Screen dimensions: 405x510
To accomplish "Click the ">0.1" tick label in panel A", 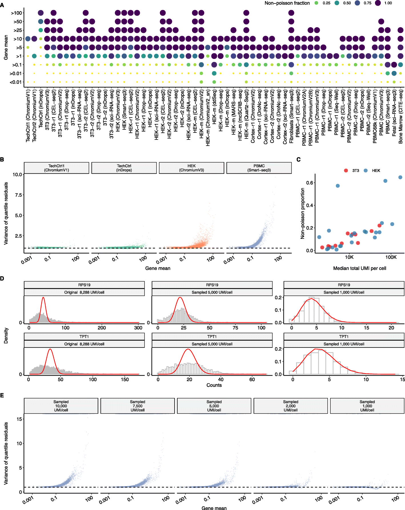I will point(17,65).
